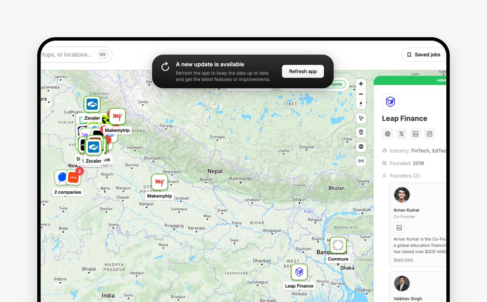Select the Leap Finance map marker
The height and width of the screenshot is (302, 487).
pyautogui.click(x=299, y=272)
